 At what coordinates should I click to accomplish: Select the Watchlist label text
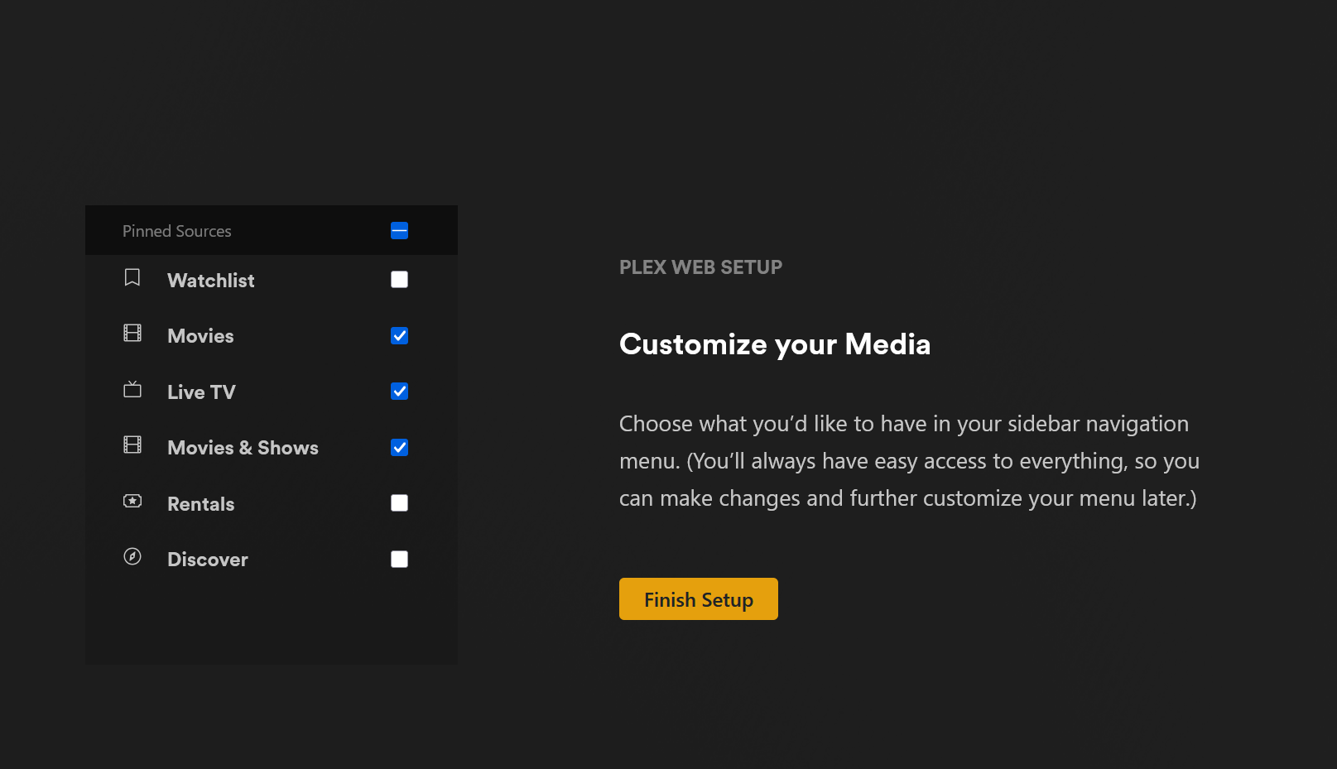[210, 281]
